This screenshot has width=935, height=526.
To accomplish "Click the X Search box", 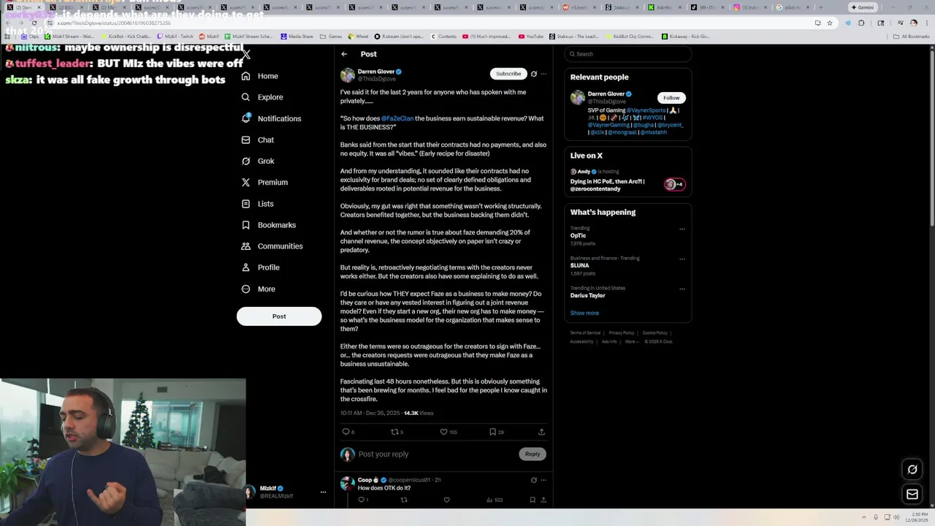I will click(x=627, y=54).
